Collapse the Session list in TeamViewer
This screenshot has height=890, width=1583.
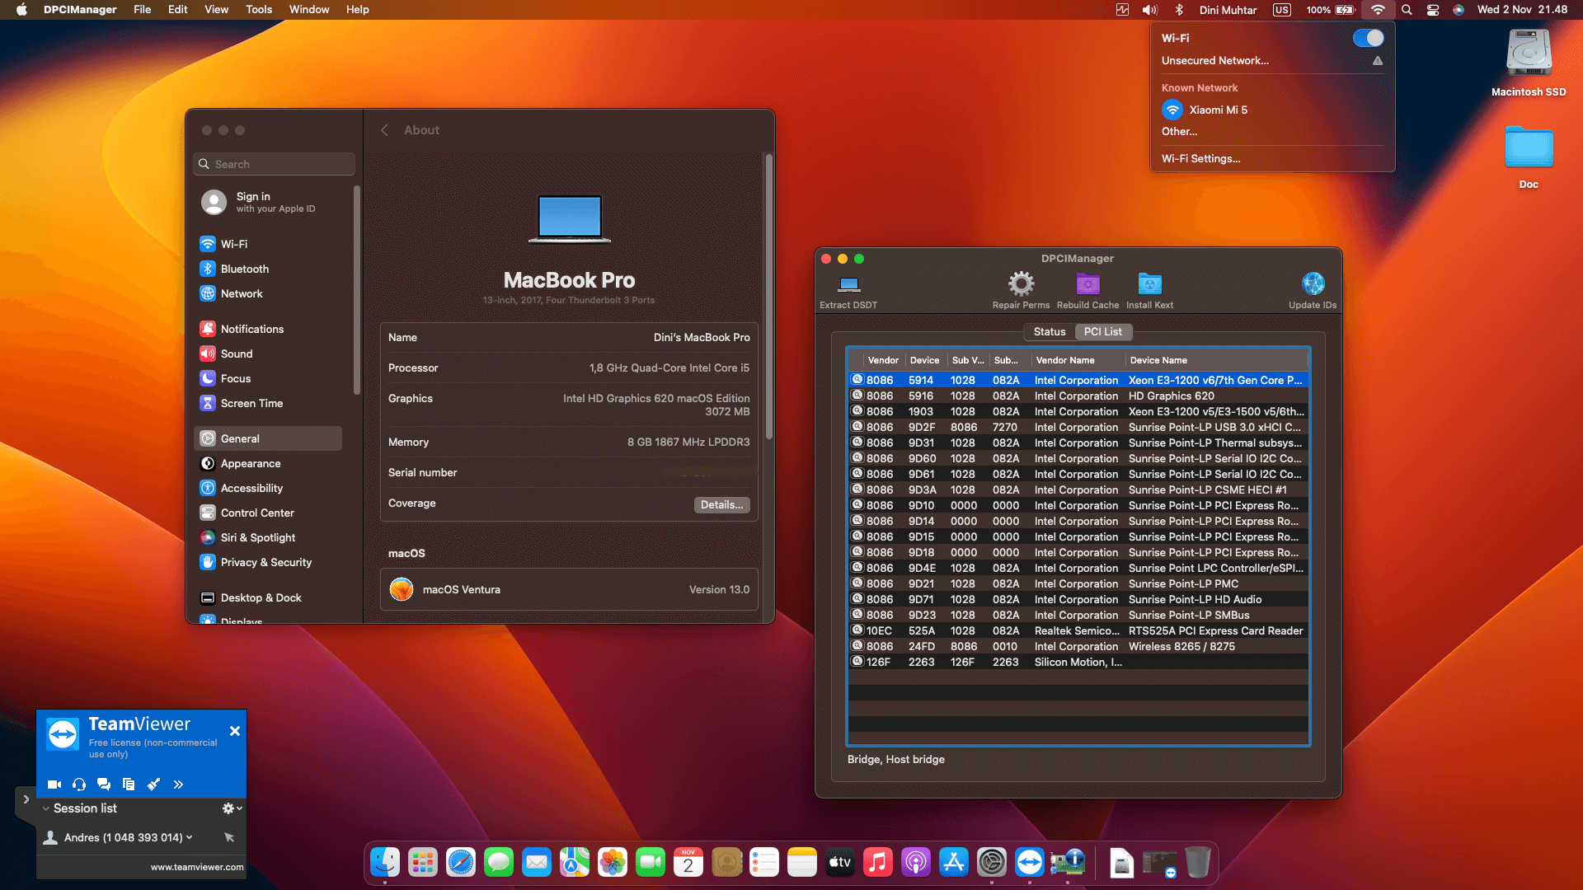coord(46,808)
